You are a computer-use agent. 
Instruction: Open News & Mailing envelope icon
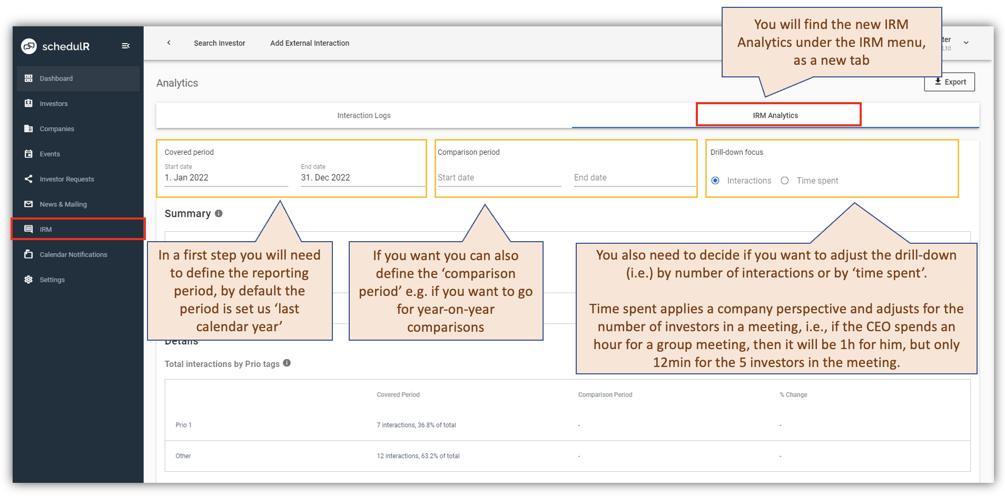coord(28,204)
